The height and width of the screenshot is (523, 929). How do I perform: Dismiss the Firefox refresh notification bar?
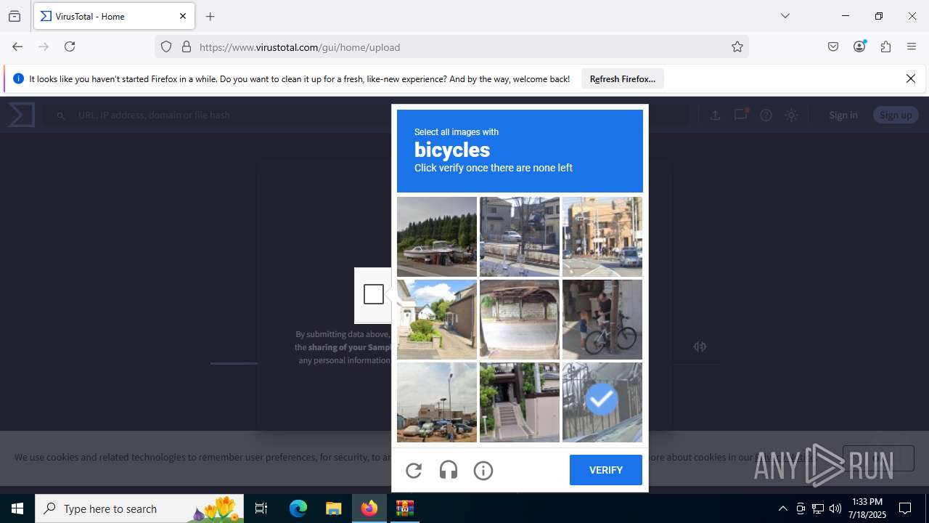click(x=911, y=78)
